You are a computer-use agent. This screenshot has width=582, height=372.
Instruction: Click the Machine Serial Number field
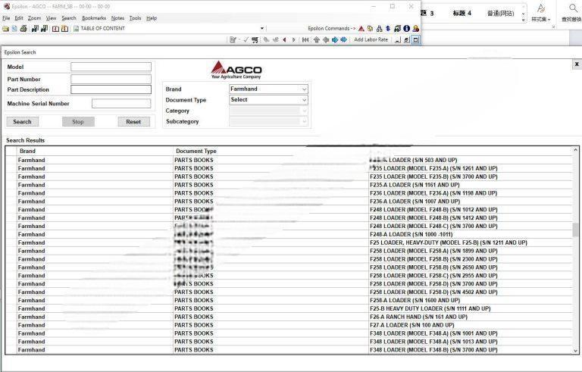click(x=121, y=104)
